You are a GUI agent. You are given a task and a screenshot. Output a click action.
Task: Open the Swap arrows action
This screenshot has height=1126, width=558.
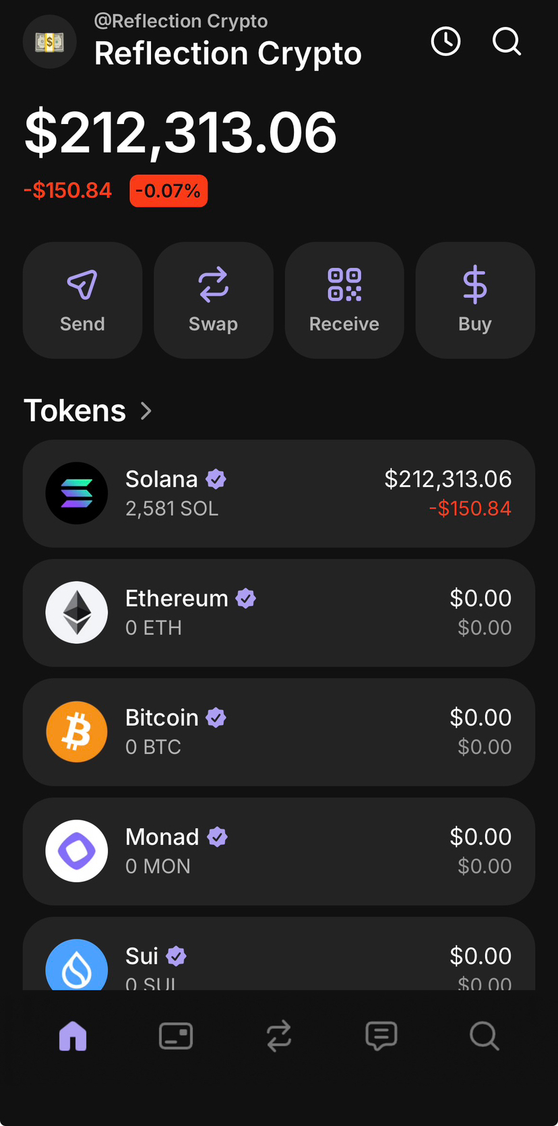213,301
